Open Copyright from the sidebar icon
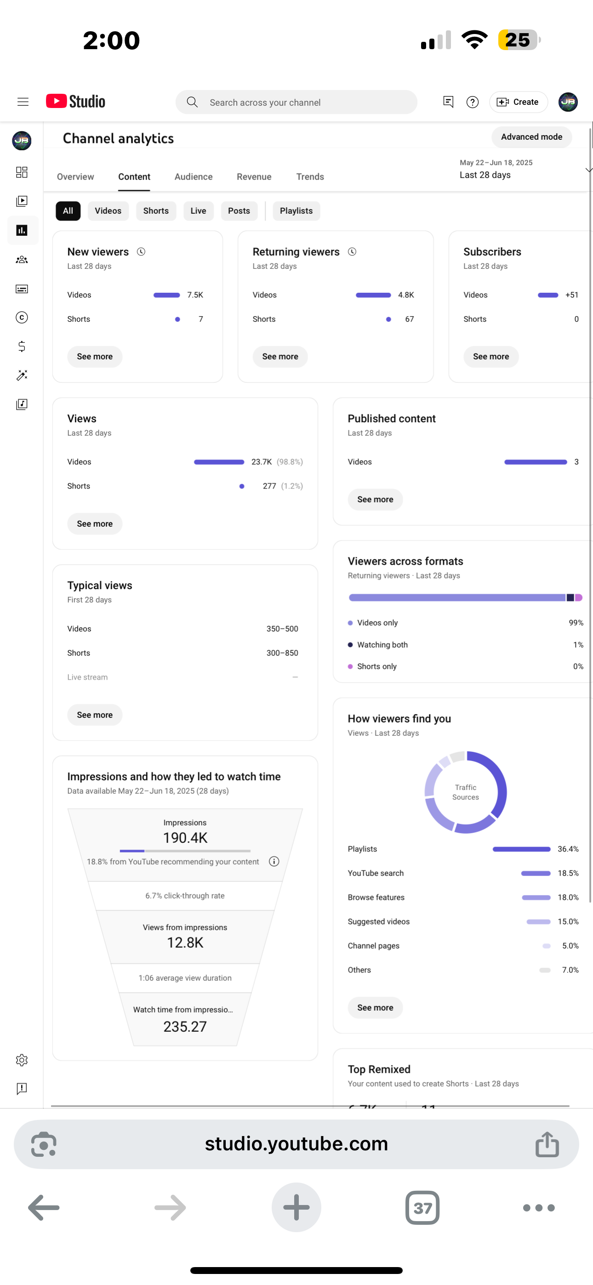The width and height of the screenshot is (593, 1285). [x=22, y=317]
